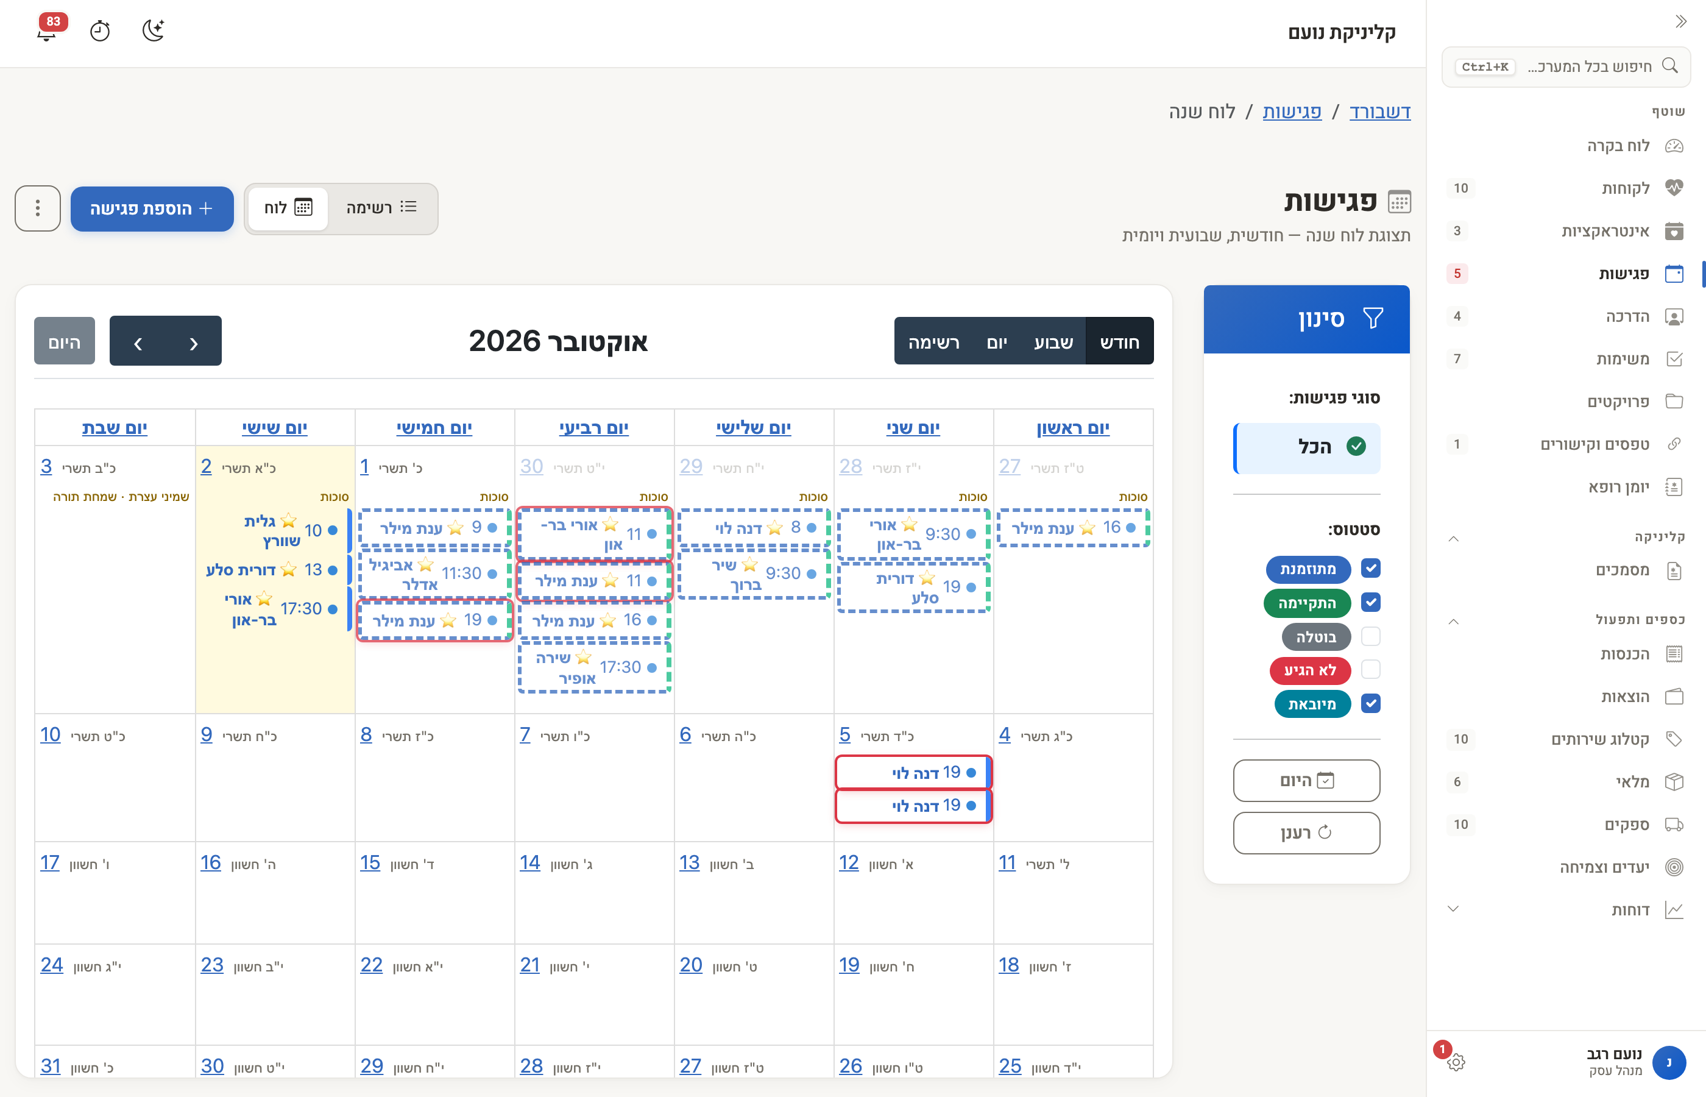Image resolution: width=1706 pixels, height=1097 pixels.
Task: Select הכל meeting type filter
Action: point(1306,448)
